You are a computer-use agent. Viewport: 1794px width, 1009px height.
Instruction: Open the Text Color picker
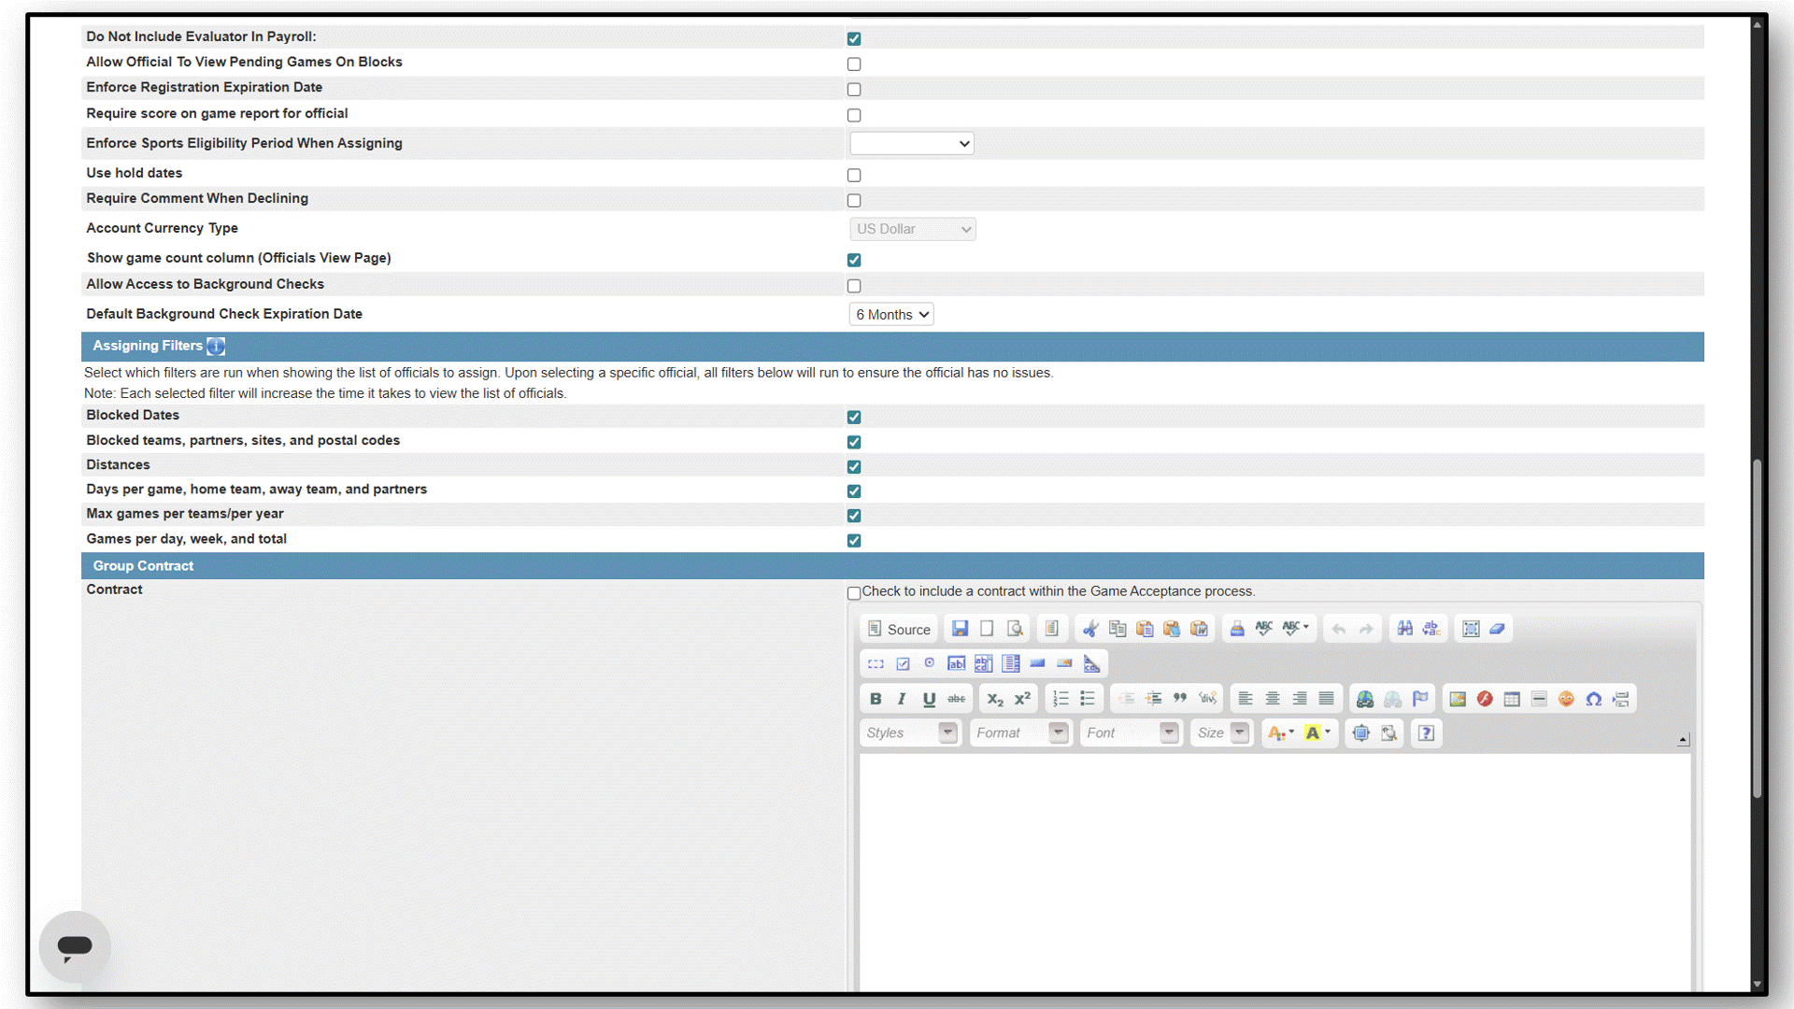tap(1281, 733)
